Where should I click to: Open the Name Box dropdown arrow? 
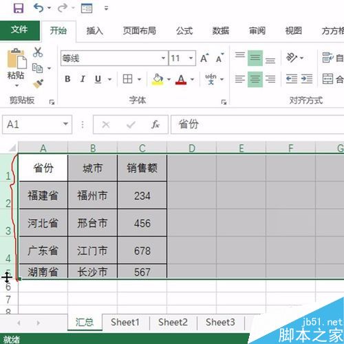[x=65, y=124]
